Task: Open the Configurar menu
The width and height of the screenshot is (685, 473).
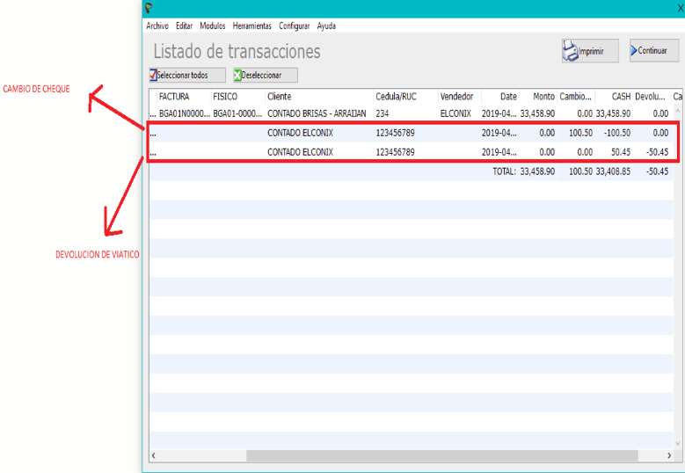Action: pos(294,26)
